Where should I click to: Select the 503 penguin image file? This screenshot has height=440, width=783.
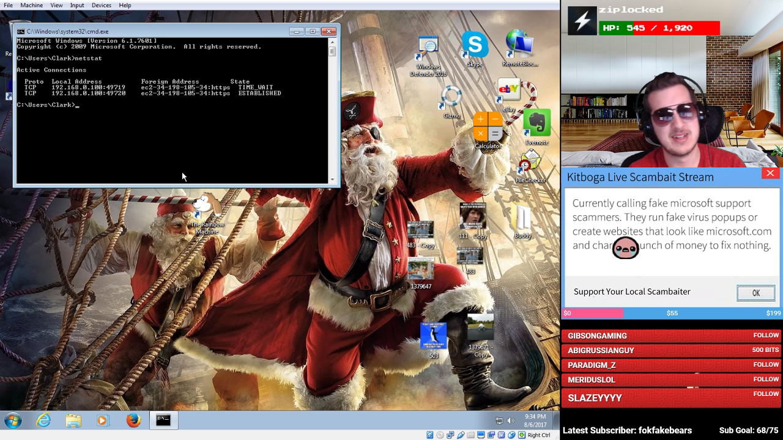433,340
